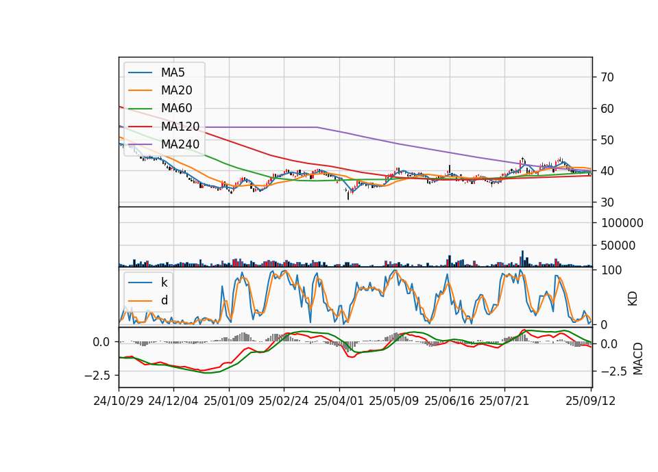Click the MA120 legend label

180,126
